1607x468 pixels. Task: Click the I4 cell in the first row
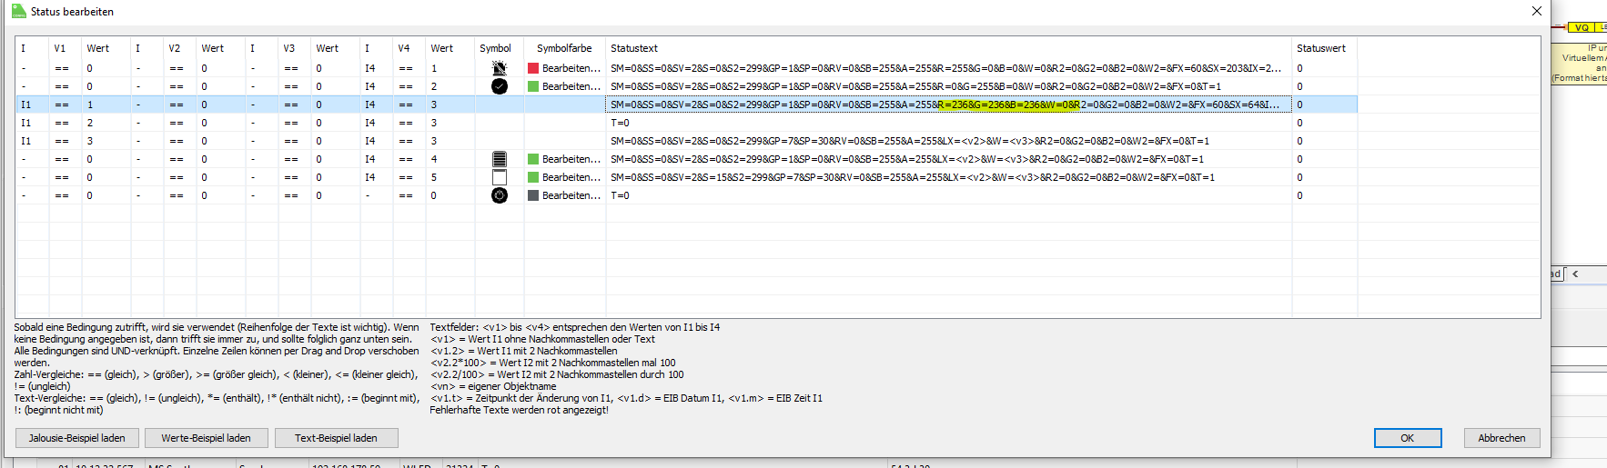[x=376, y=68]
